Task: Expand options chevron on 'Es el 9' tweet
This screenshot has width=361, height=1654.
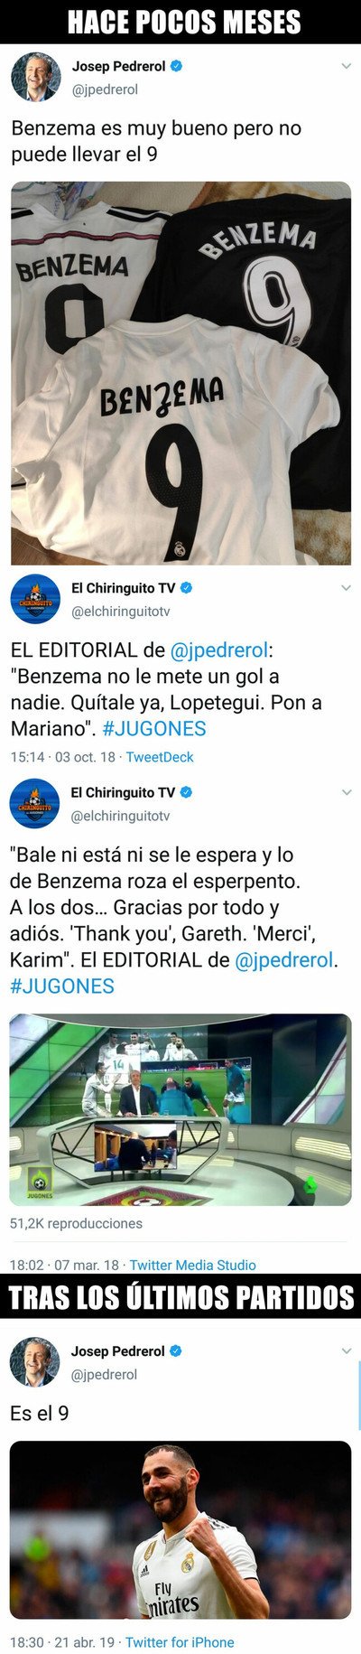Action: tap(346, 1351)
